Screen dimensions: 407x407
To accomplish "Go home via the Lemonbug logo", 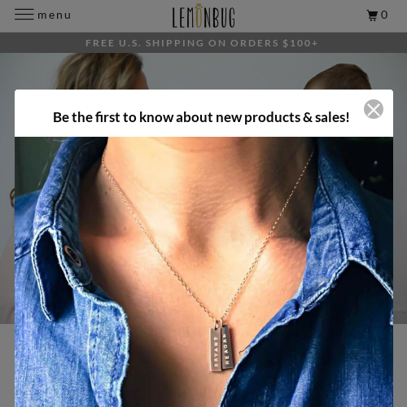I will click(x=203, y=16).
